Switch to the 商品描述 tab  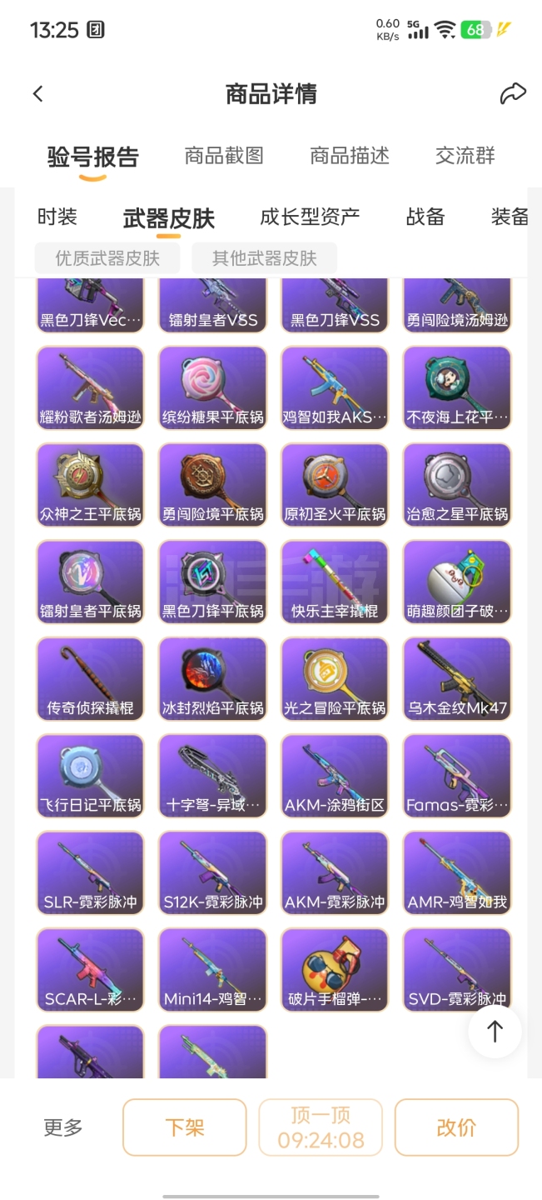tap(350, 156)
